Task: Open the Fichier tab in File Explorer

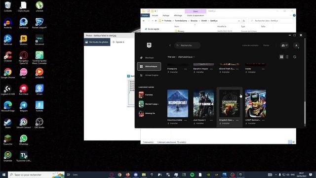Action: 145,15
